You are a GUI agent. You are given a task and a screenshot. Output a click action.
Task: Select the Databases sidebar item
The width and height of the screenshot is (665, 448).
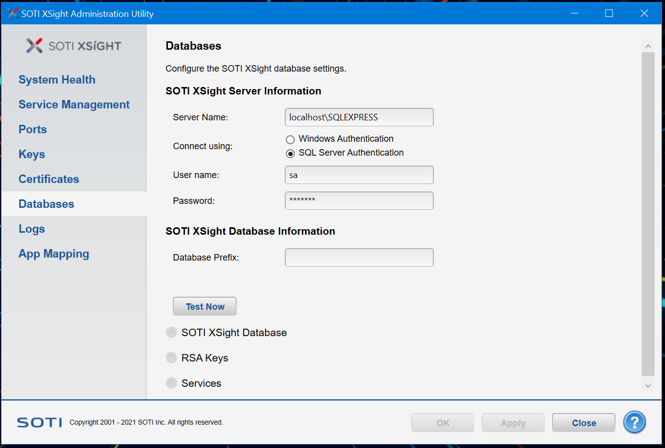pos(74,204)
